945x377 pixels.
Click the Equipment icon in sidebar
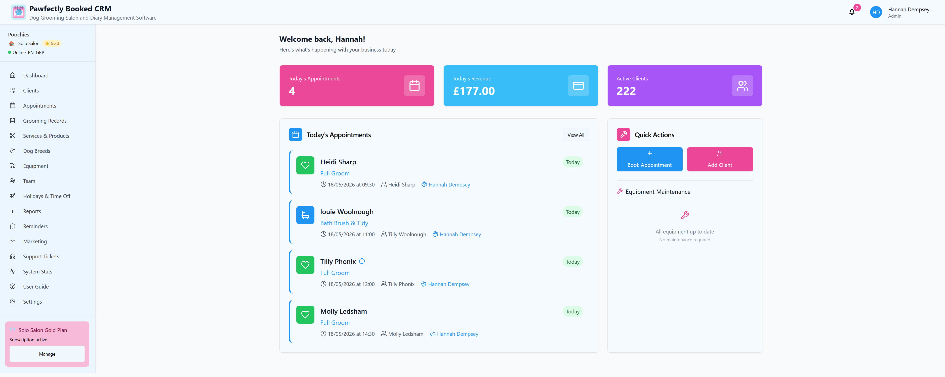[13, 166]
